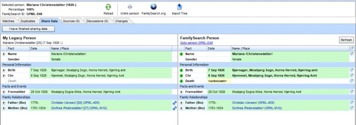Click info icon on FamilySearch Fremstillet row

click(352, 92)
